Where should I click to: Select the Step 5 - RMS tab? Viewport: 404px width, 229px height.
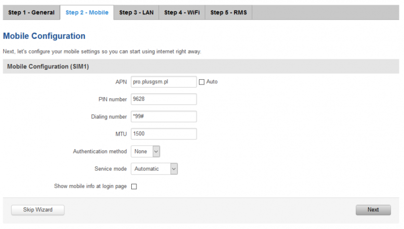coord(228,13)
